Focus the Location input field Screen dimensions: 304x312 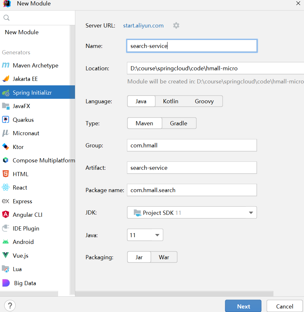215,68
